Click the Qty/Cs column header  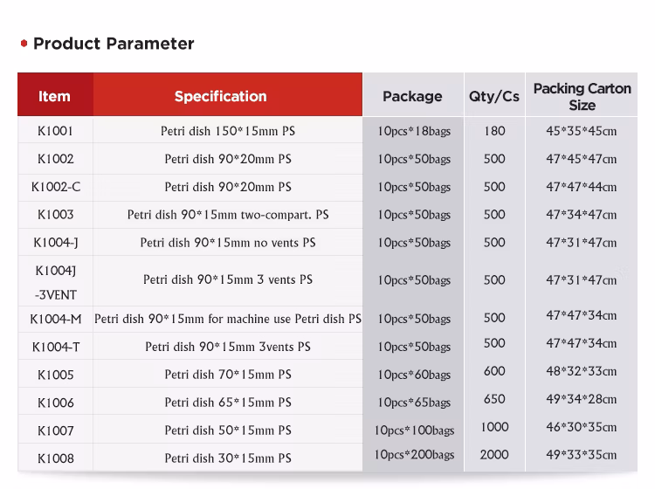(x=493, y=96)
